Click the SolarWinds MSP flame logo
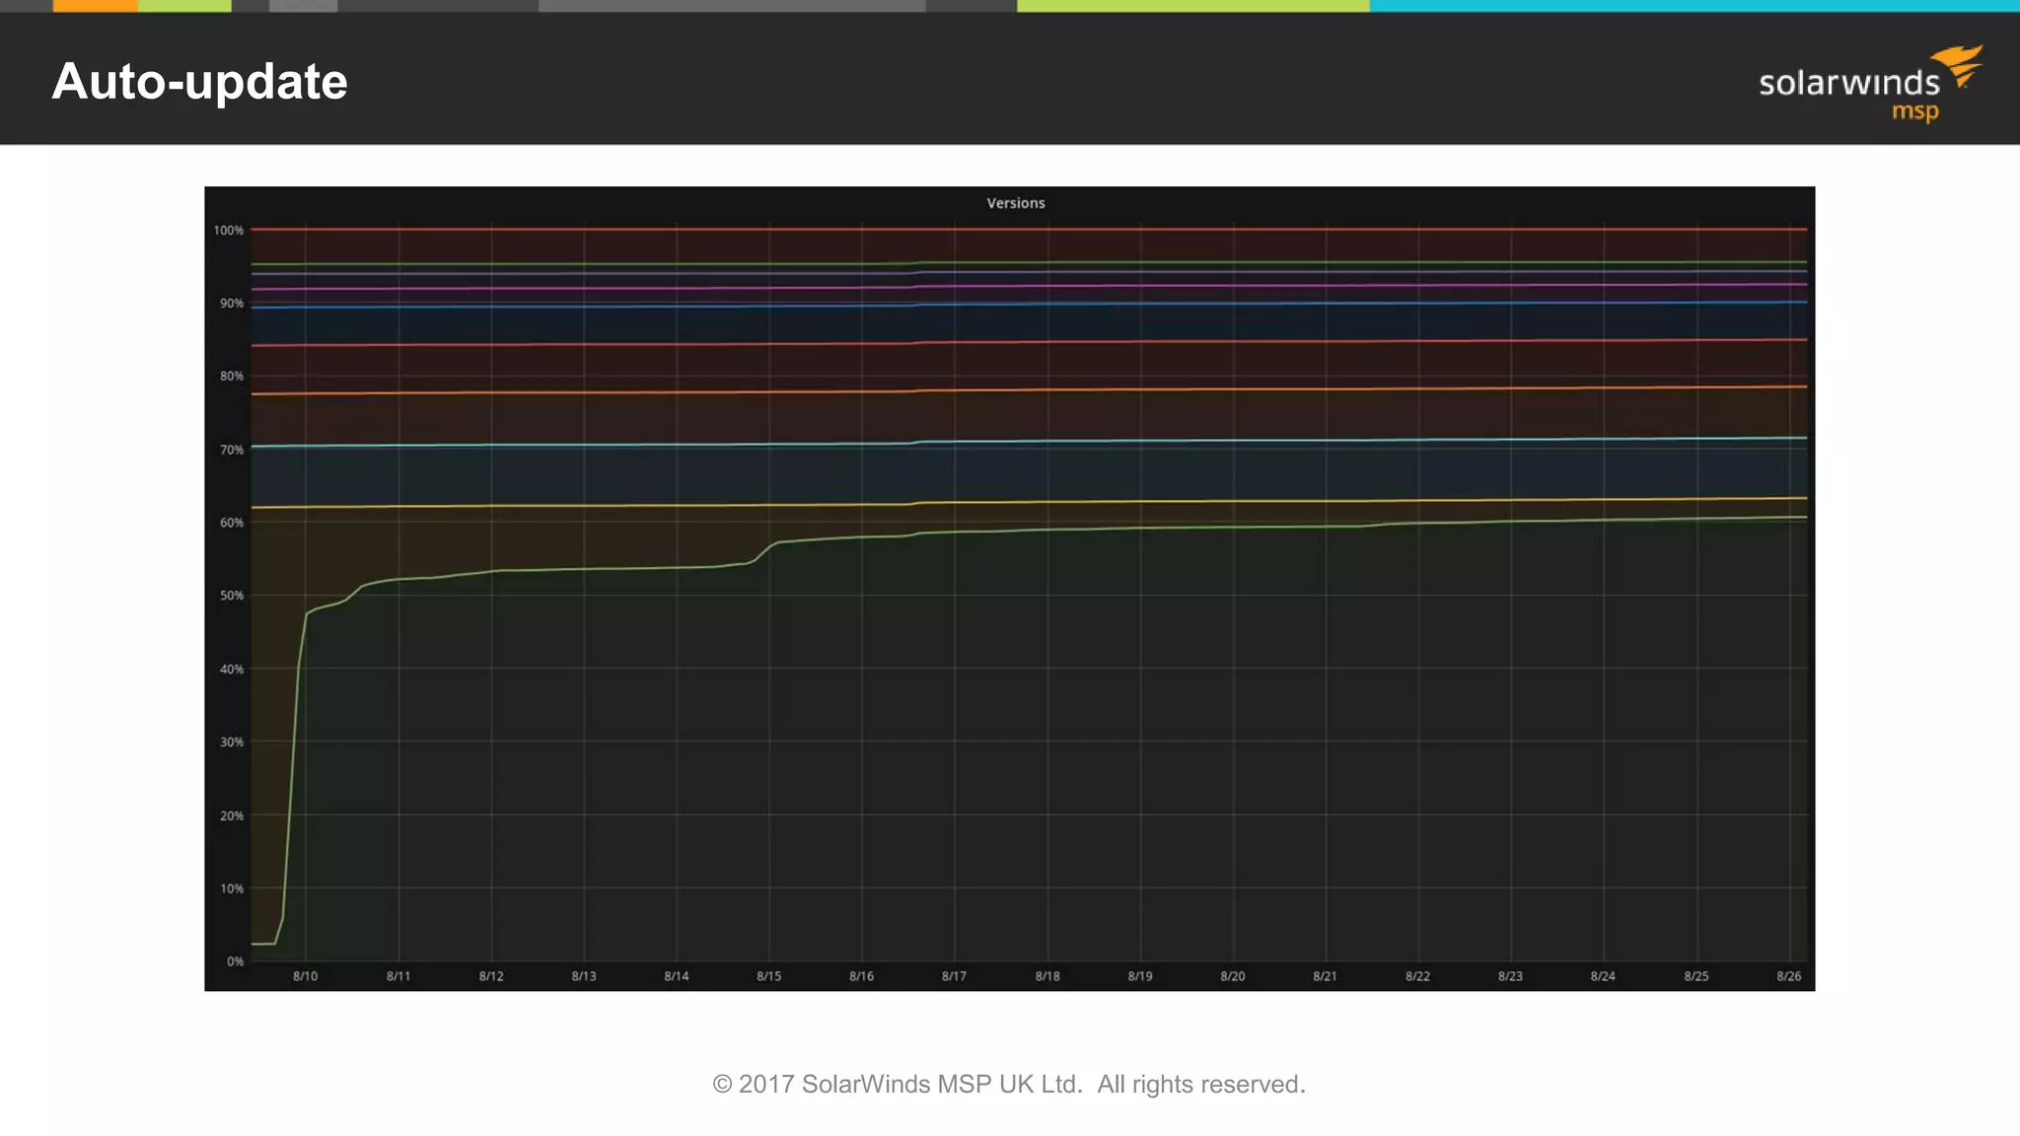Image resolution: width=2020 pixels, height=1136 pixels. pyautogui.click(x=1958, y=65)
